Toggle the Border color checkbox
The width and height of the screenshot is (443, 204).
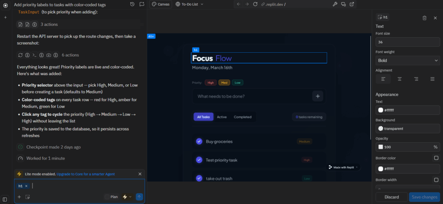[x=436, y=158]
